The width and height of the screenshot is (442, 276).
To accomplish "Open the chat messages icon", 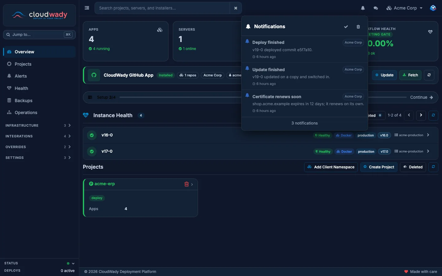I will click(376, 8).
